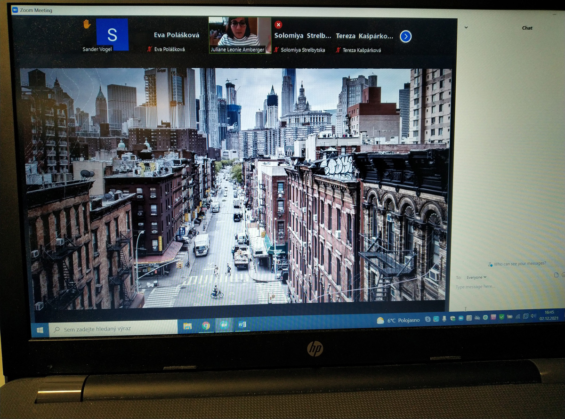
Task: Open Windows Security shield tray icon
Action: pos(452,318)
